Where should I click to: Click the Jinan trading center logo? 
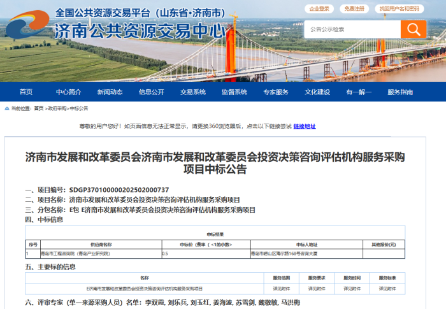tap(27, 24)
